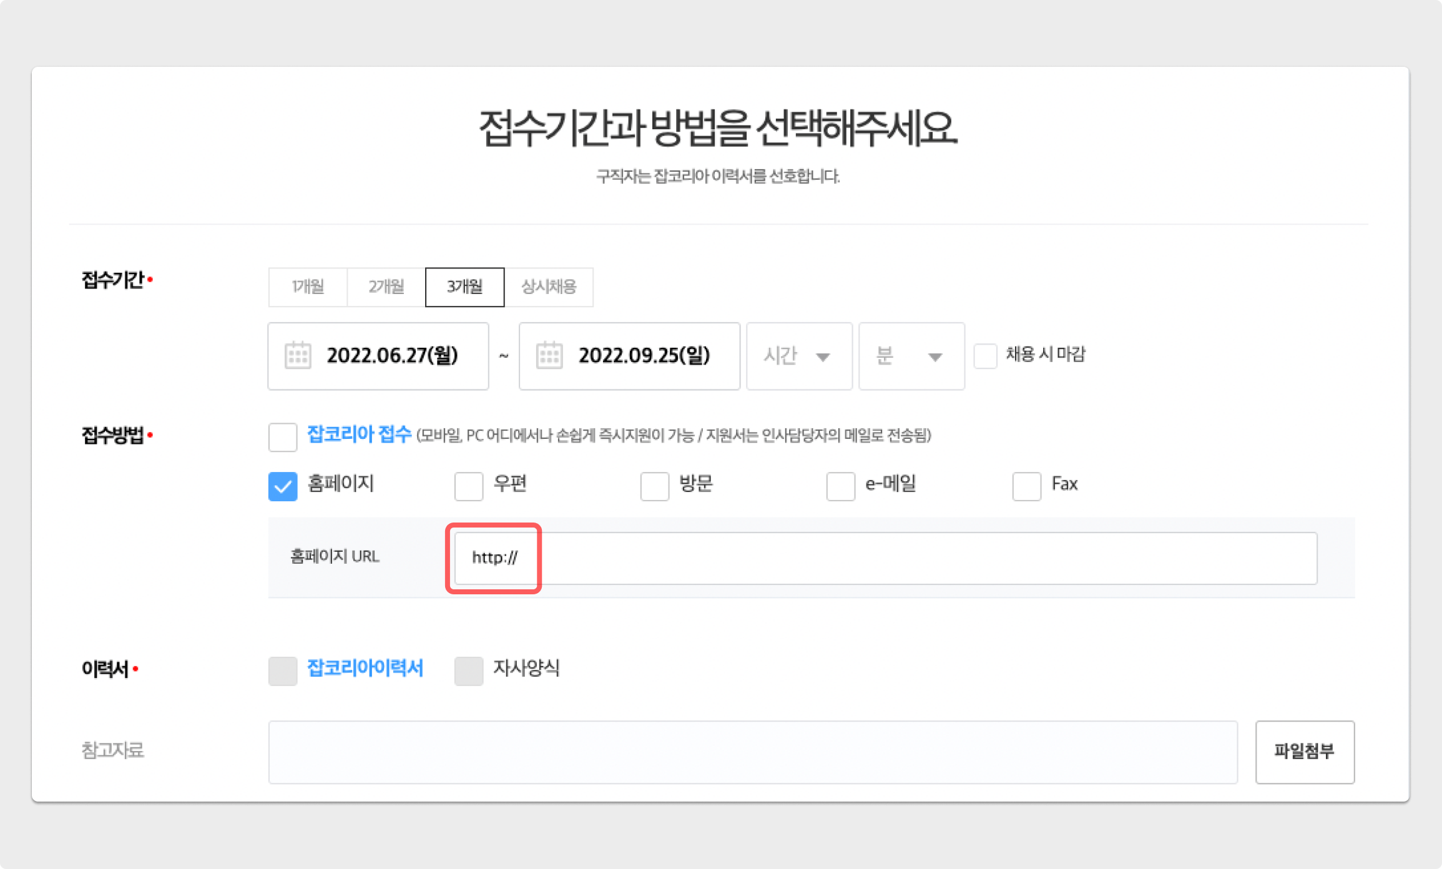Open the 분 minute dropdown
The image size is (1442, 869).
coord(911,356)
